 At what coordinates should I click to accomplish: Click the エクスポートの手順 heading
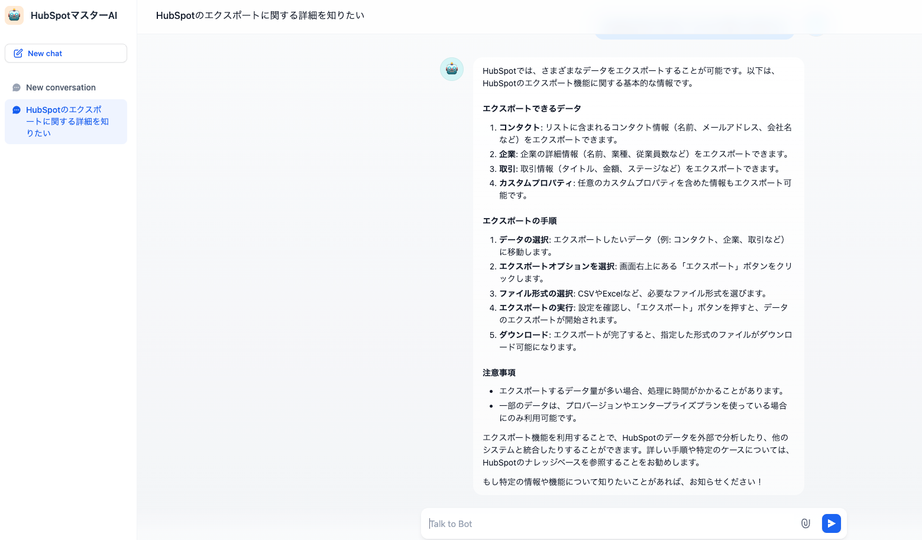click(519, 221)
